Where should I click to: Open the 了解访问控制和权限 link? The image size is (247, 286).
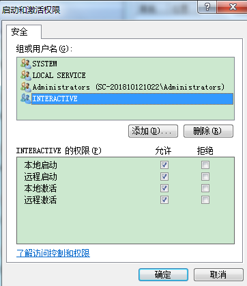pyautogui.click(x=53, y=253)
